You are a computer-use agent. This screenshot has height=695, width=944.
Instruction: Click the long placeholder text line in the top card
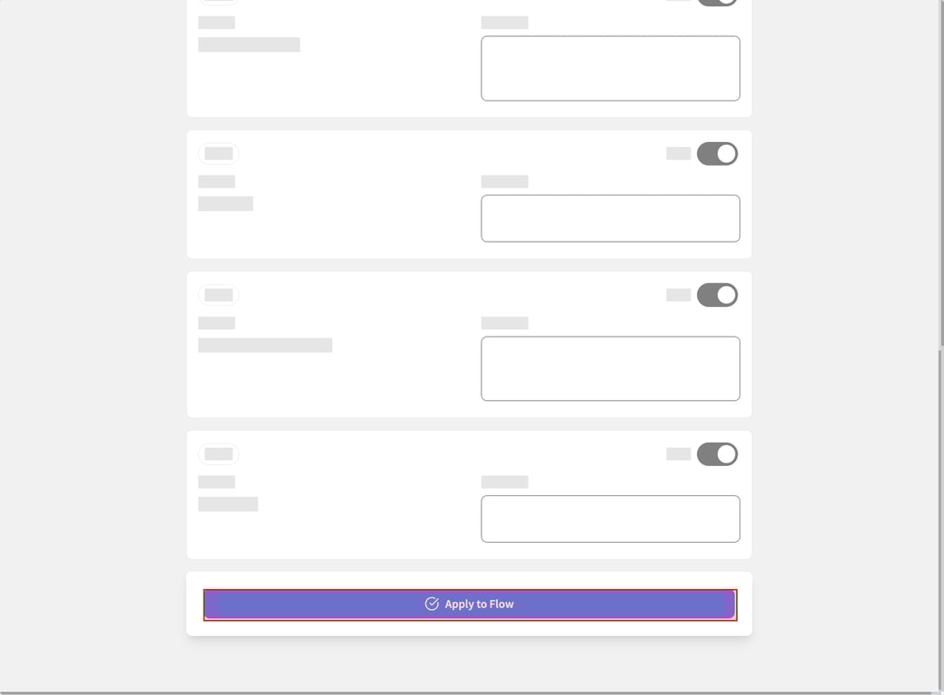click(249, 44)
